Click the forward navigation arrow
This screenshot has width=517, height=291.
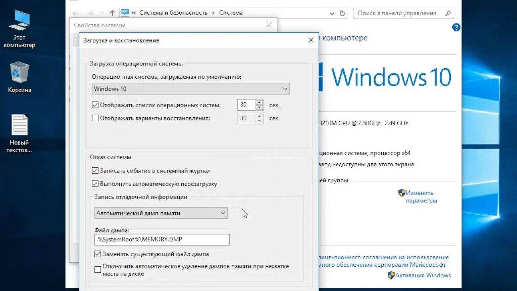tap(90, 13)
